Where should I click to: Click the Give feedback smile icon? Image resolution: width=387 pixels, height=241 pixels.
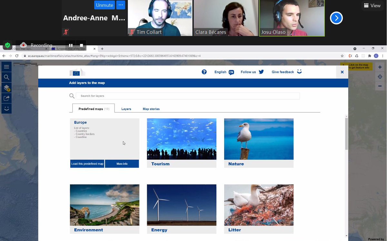click(x=299, y=71)
